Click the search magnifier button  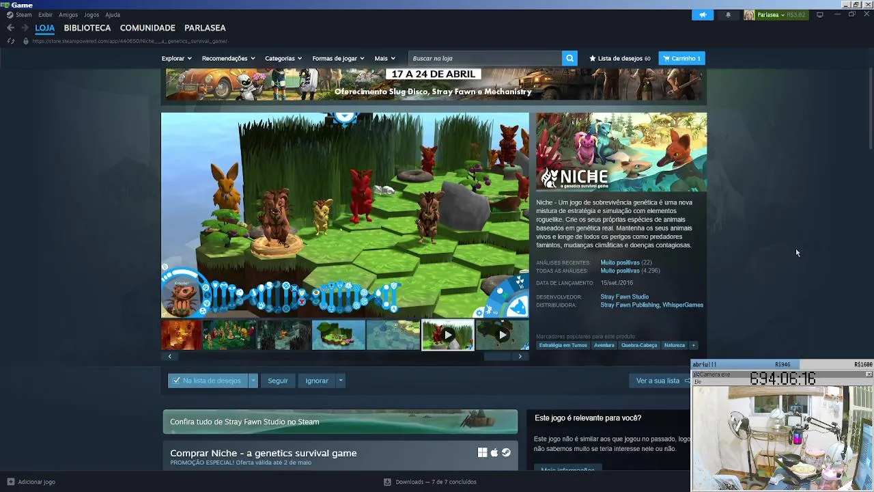[x=569, y=59]
